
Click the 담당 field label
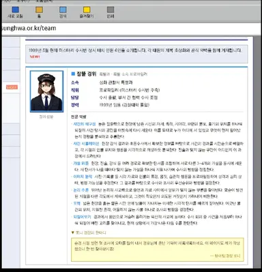click(x=75, y=97)
